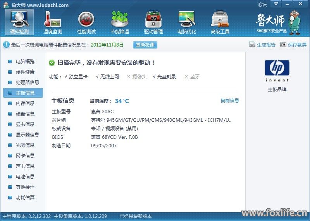Expand the title bar dropdown menu arrow
Viewport: 310px width, 221px height.
pyautogui.click(x=276, y=4)
